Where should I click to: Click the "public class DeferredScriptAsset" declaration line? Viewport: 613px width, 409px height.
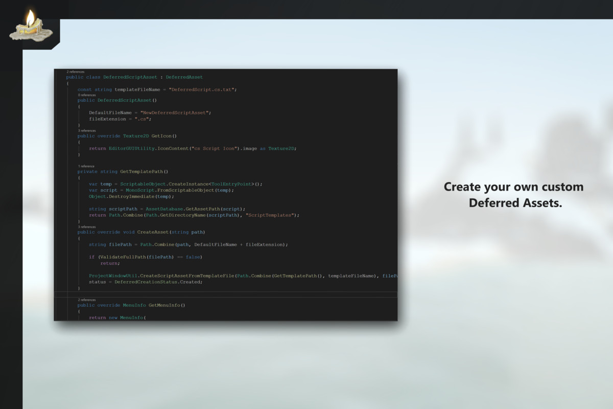coord(134,77)
